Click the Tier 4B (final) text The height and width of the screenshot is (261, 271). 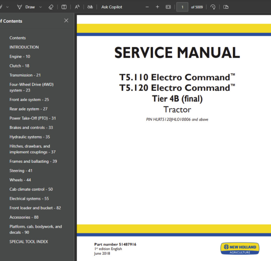pos(177,99)
